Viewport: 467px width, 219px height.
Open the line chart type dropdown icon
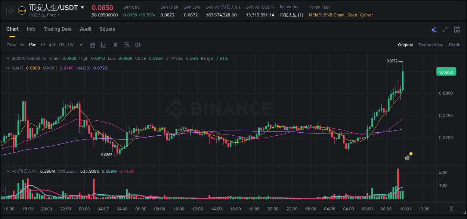(x=103, y=45)
